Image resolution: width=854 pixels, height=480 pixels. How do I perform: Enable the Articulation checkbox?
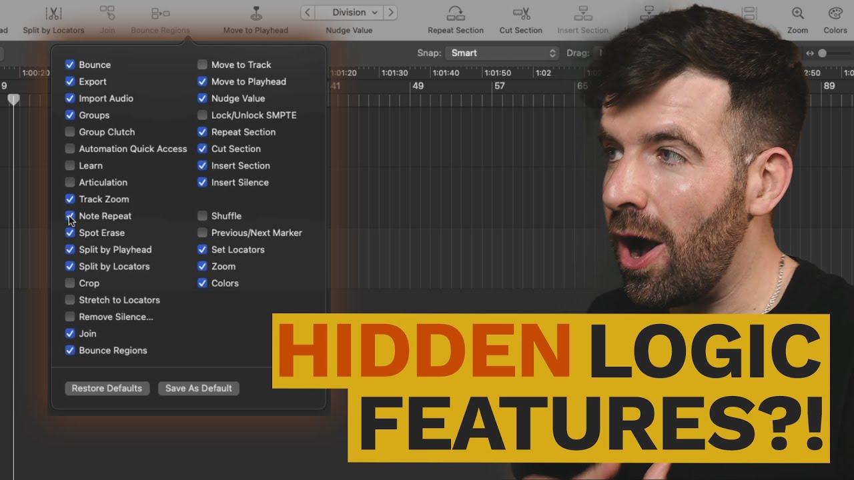pos(70,182)
